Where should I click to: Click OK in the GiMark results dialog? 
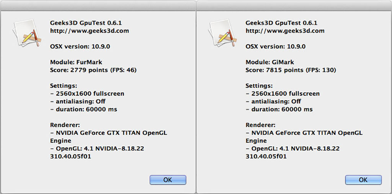(363, 180)
